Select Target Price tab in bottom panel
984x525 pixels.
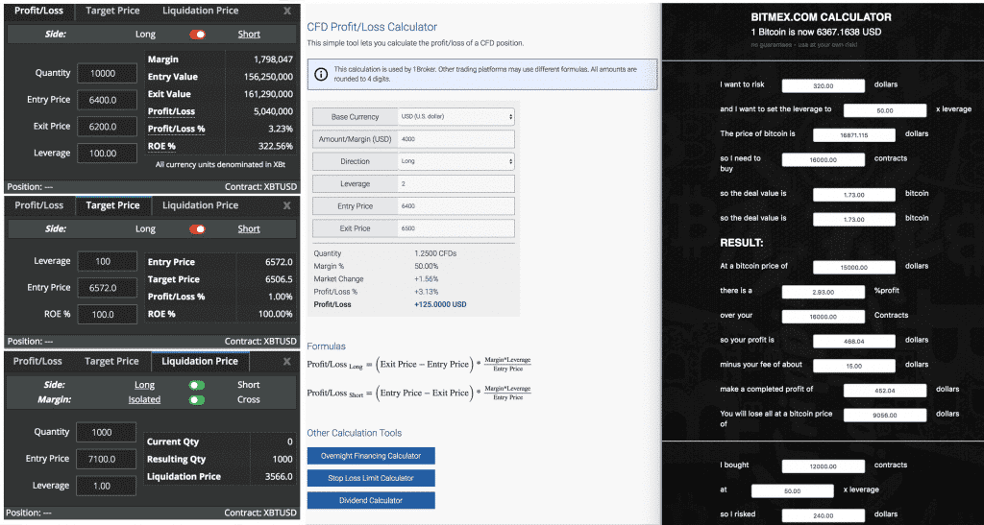(111, 362)
